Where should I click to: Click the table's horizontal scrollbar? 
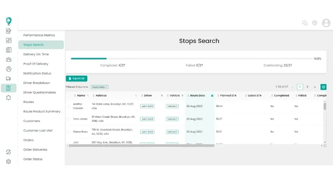tap(185, 145)
